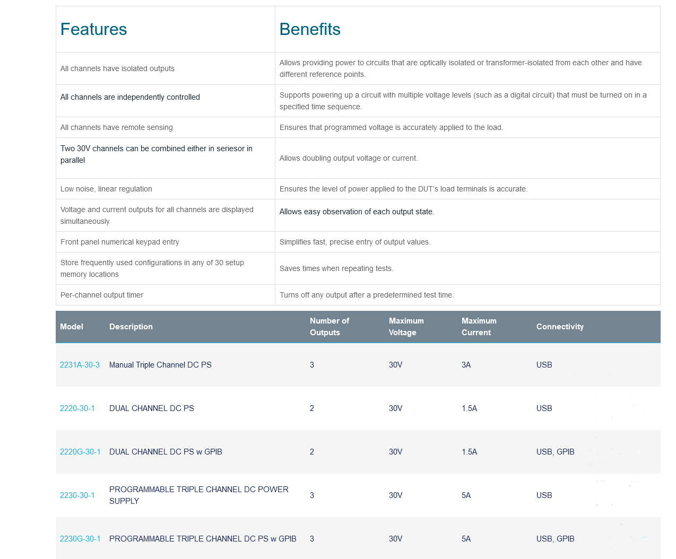This screenshot has height=559, width=676.
Task: Click the 'Manual Triple Channel DC PS' description
Action: 160,365
